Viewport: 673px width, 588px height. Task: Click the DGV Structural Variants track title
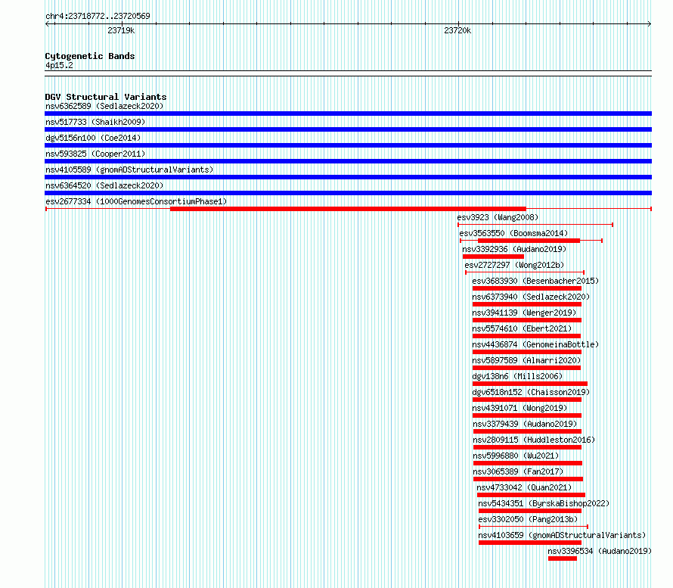pyautogui.click(x=106, y=97)
